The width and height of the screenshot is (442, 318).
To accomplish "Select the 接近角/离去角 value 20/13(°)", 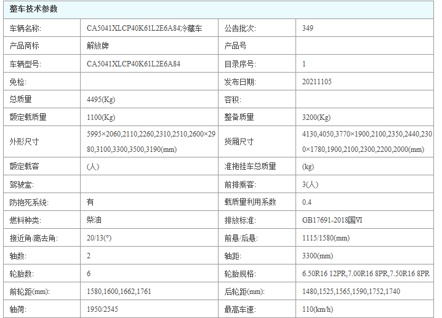I will pyautogui.click(x=101, y=237).
